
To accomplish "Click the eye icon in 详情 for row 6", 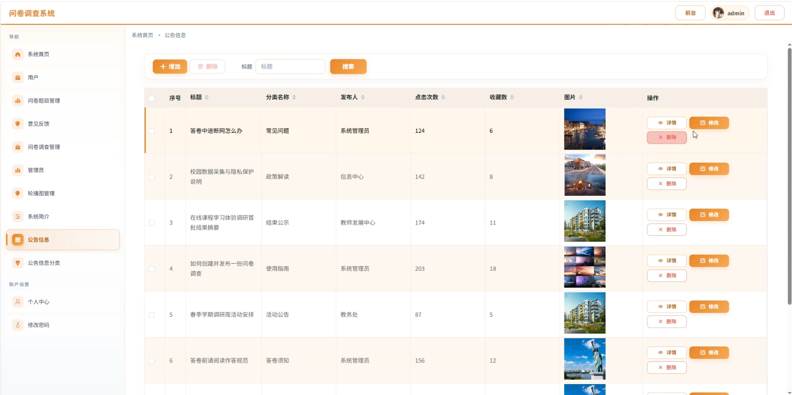I will pos(661,353).
